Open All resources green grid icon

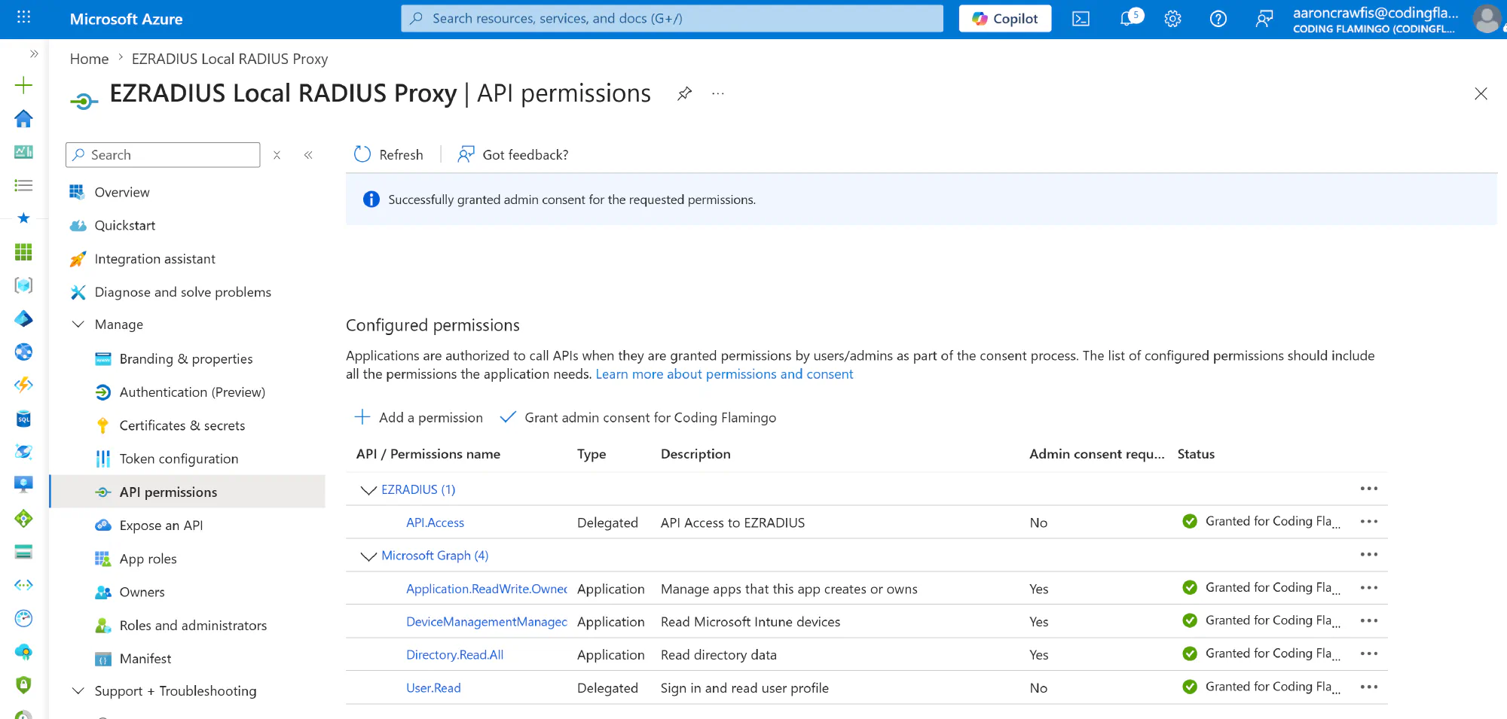(x=23, y=251)
